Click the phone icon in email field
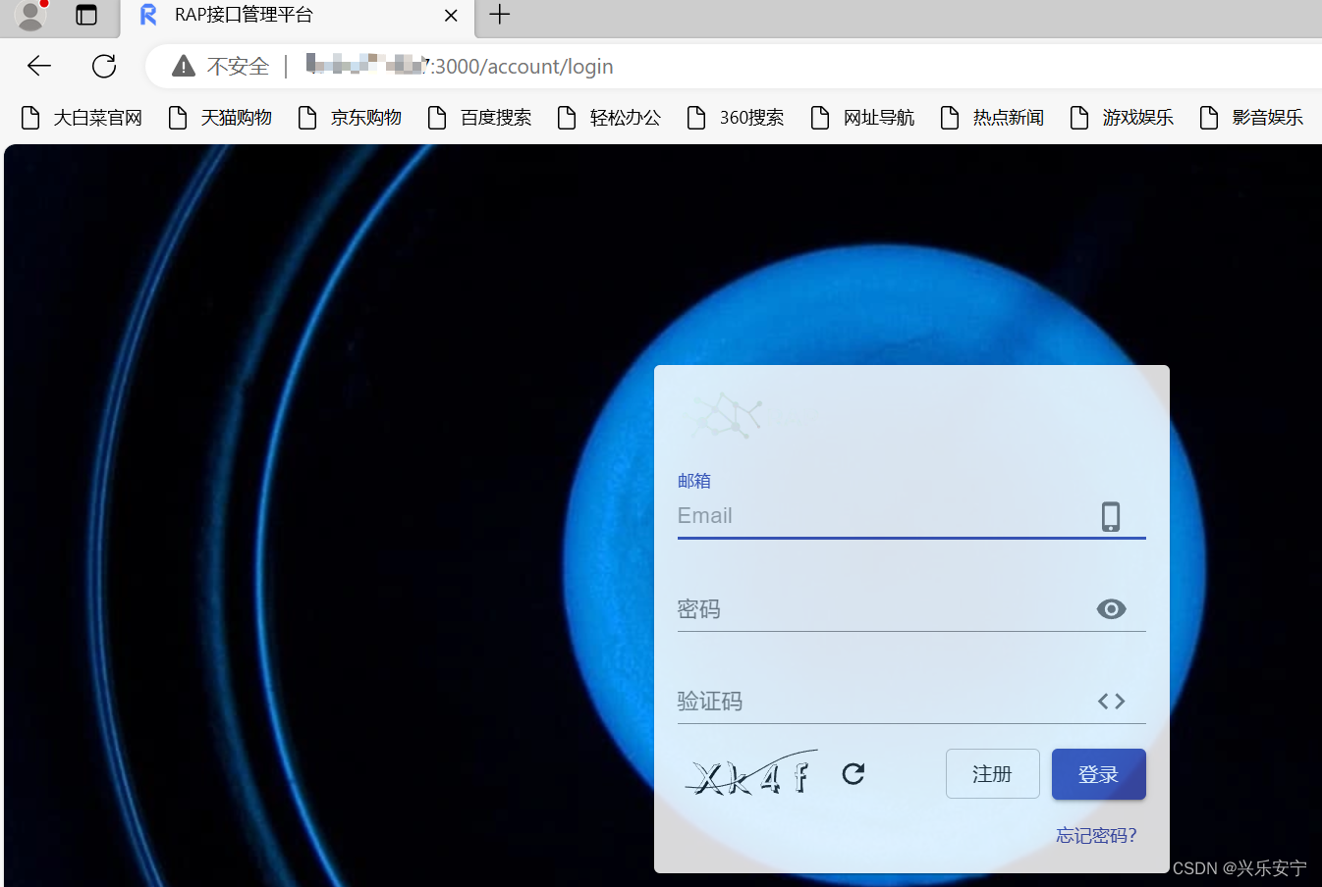1322x887 pixels. point(1111,516)
